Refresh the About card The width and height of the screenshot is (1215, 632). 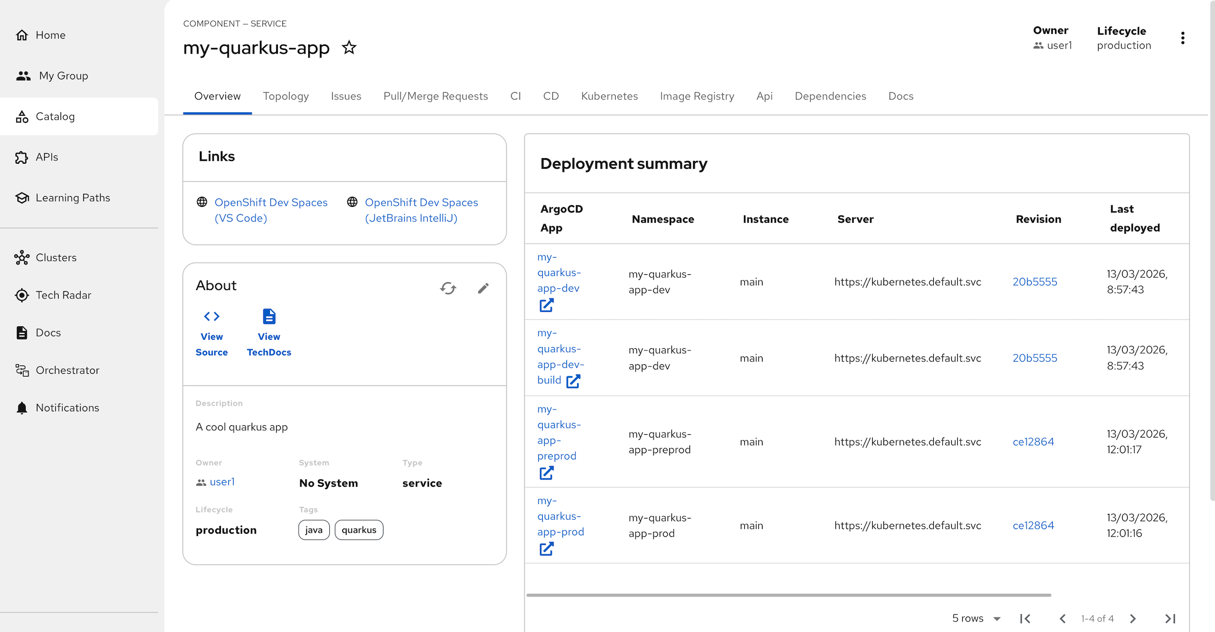point(448,288)
